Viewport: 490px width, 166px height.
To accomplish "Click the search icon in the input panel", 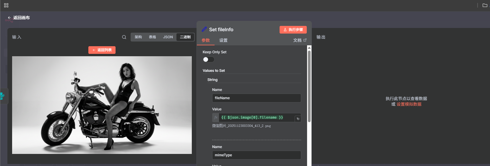I will [x=124, y=37].
